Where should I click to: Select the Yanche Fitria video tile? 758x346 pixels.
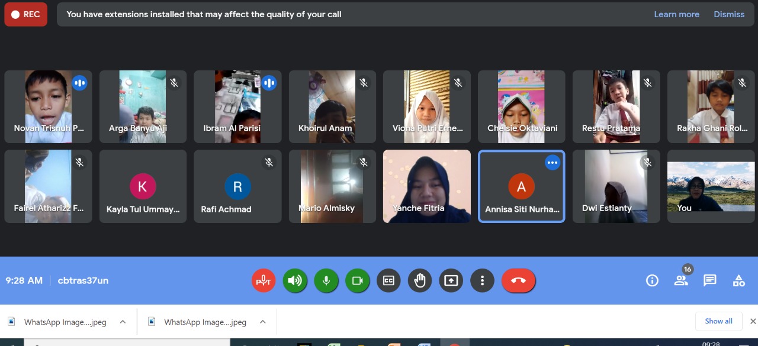coord(427,186)
